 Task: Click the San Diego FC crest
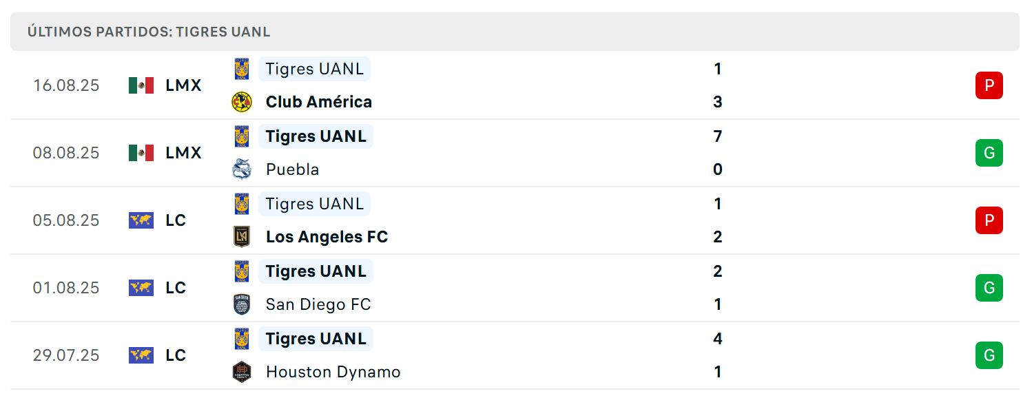click(242, 304)
